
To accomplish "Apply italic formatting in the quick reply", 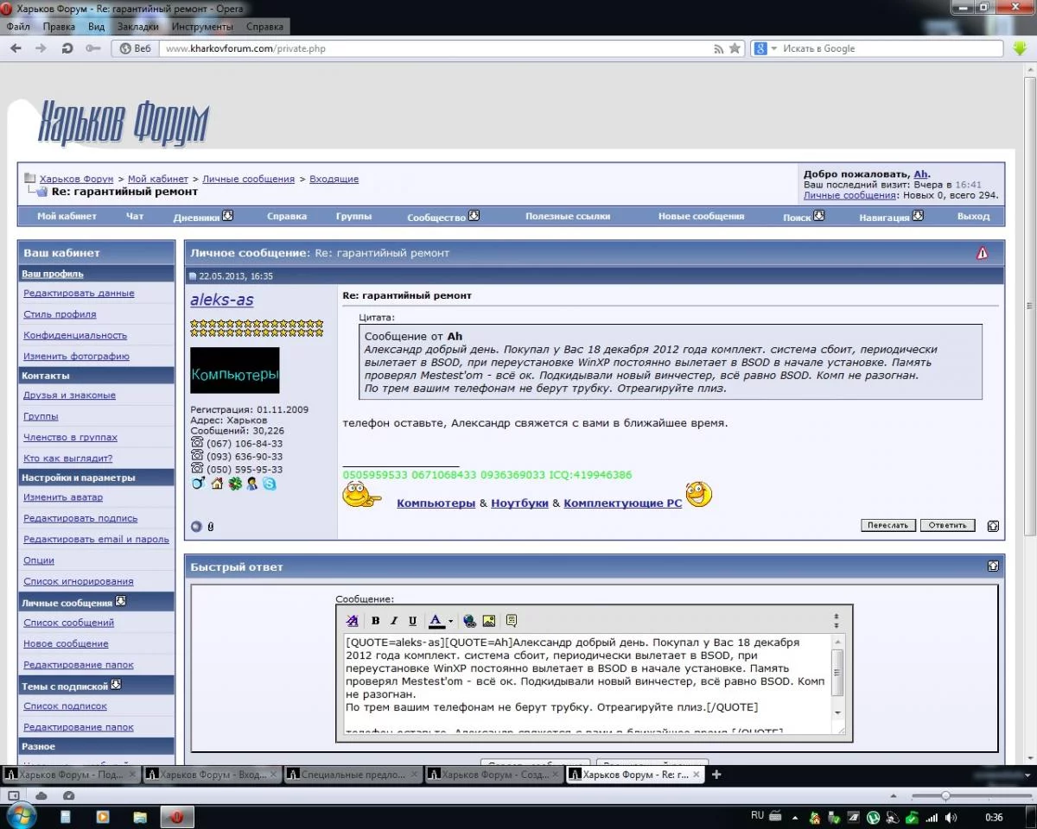I will point(394,621).
